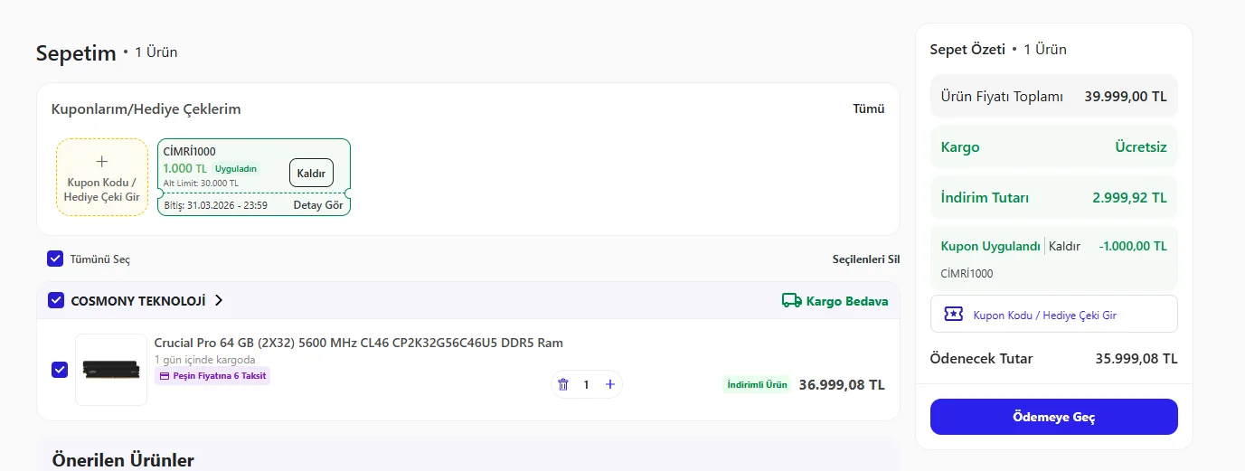Click the Önerilen Ürünler heading

pos(123,460)
